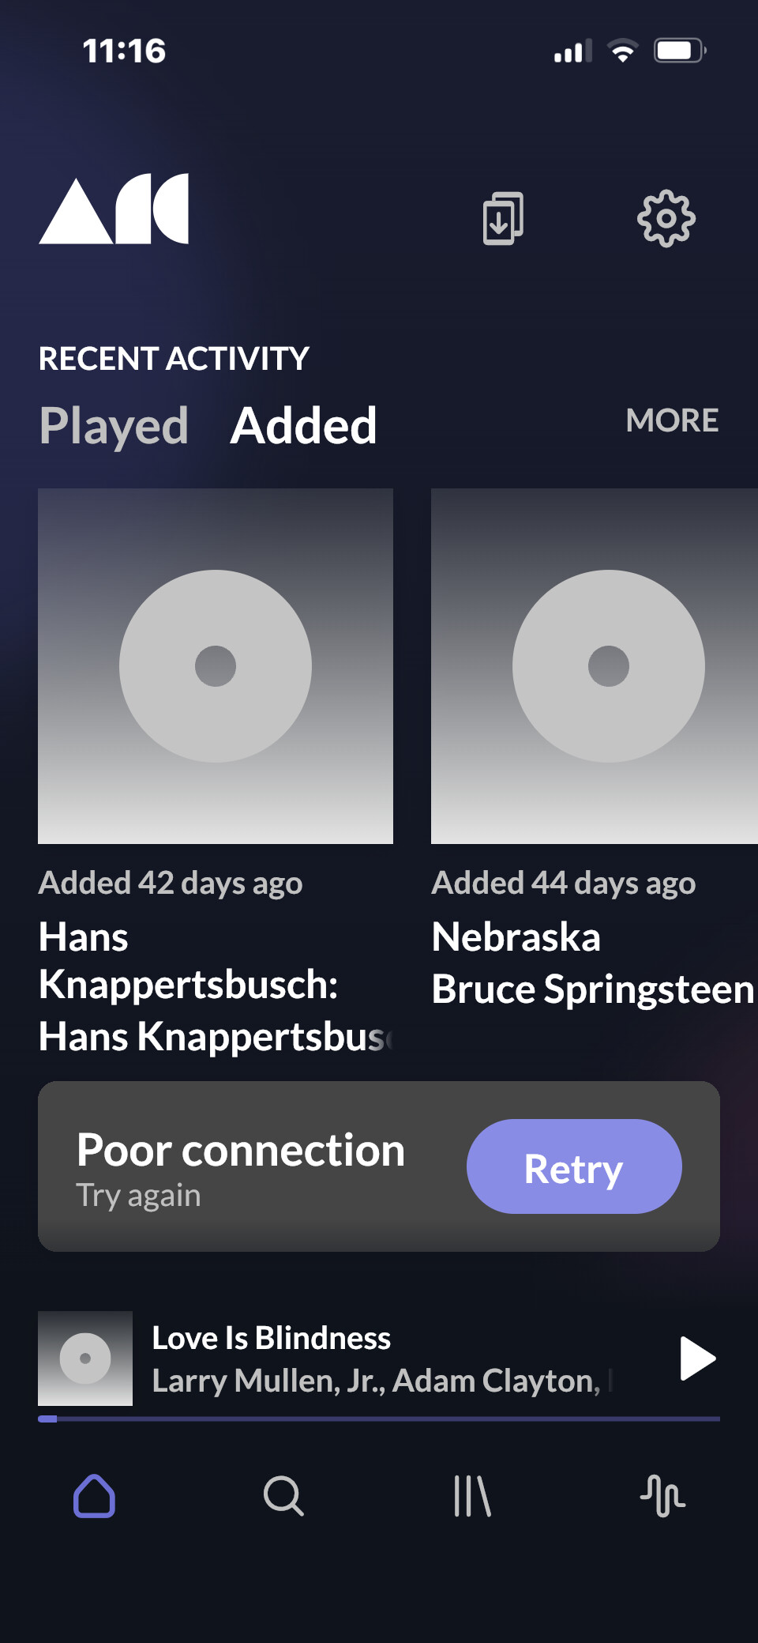Screen dimensions: 758x1643
Task: Open the audio waveform icon in bottom bar
Action: [x=662, y=1496]
